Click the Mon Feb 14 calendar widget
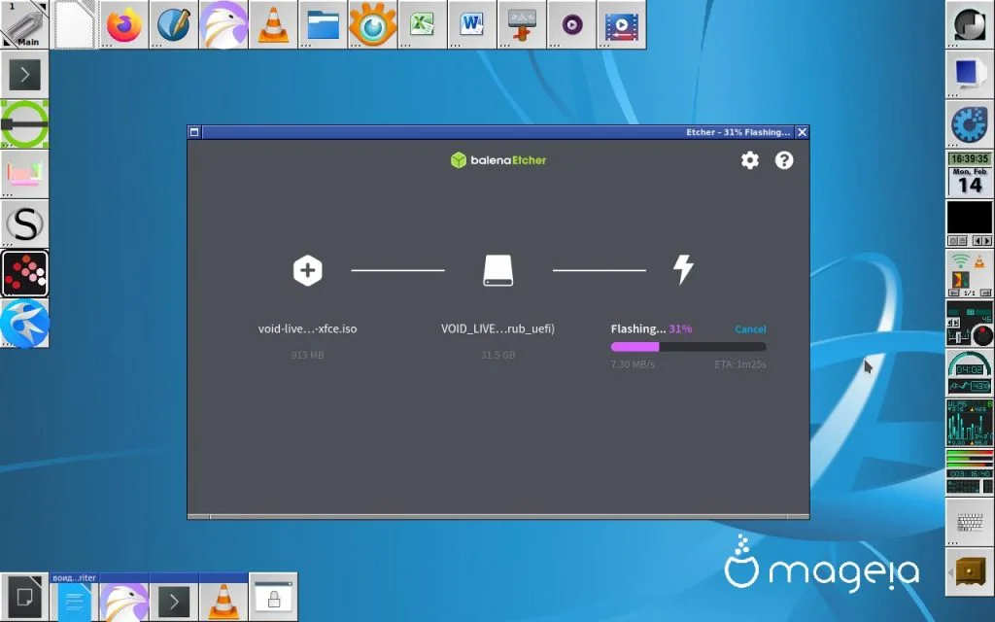 [968, 176]
